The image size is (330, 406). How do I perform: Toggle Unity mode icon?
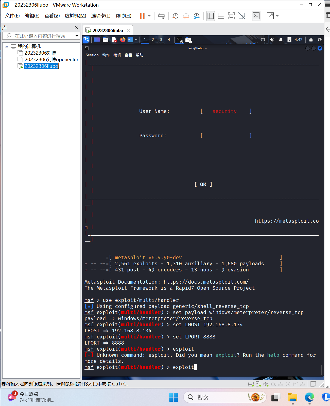pos(242,16)
